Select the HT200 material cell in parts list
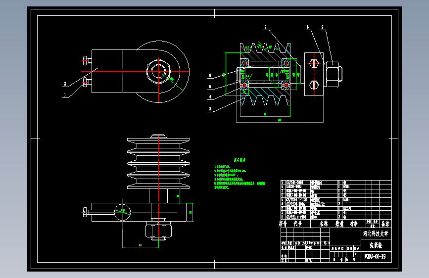 [347, 209]
